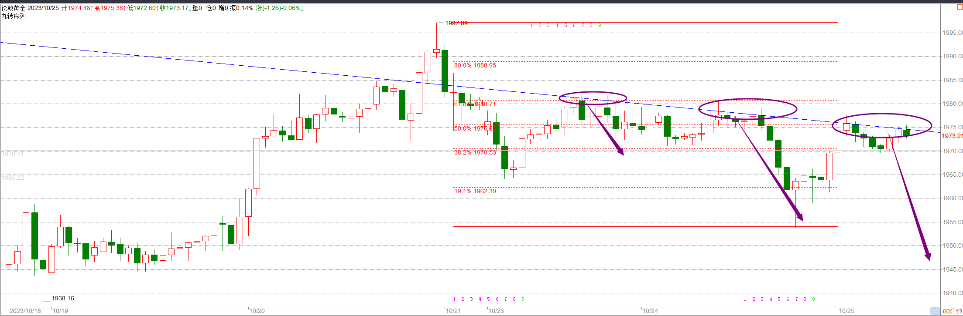Select the 伦敦黄金 instrument title
The width and height of the screenshot is (963, 316).
(13, 8)
